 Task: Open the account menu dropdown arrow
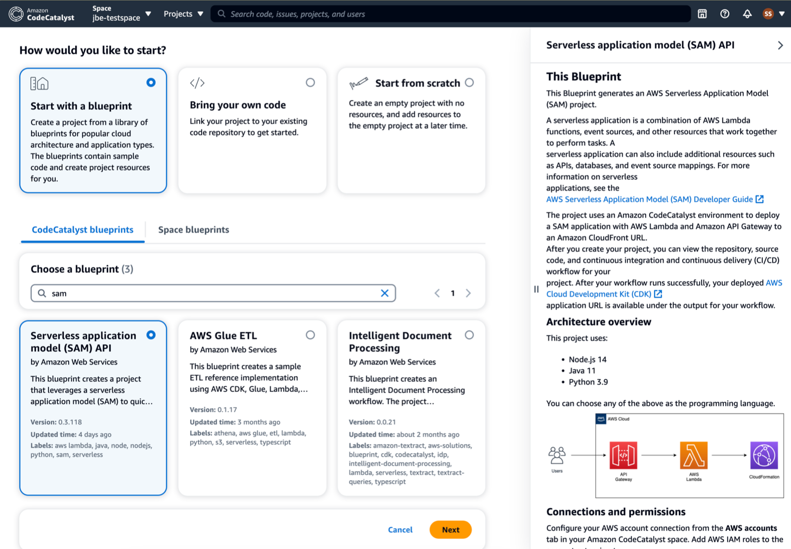pos(783,14)
